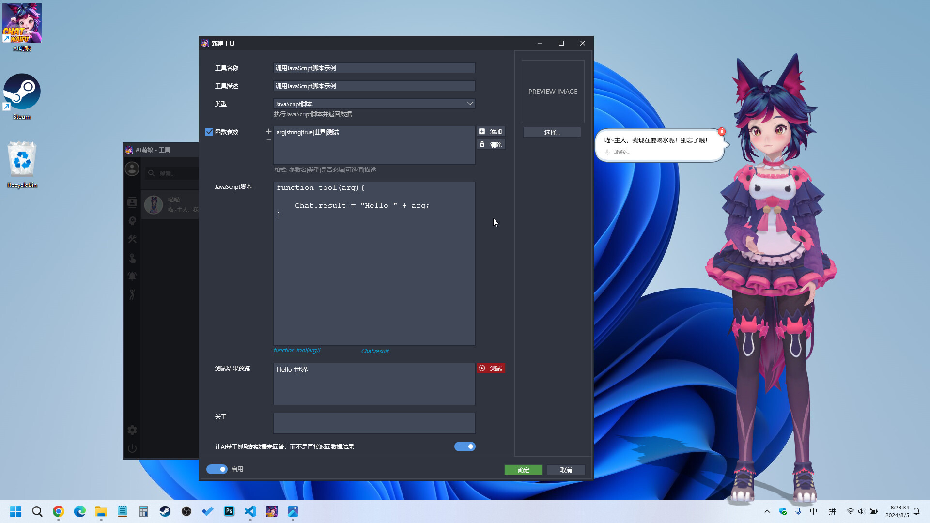Uncheck the 函数参数 checkbox
The height and width of the screenshot is (523, 930).
pyautogui.click(x=209, y=131)
